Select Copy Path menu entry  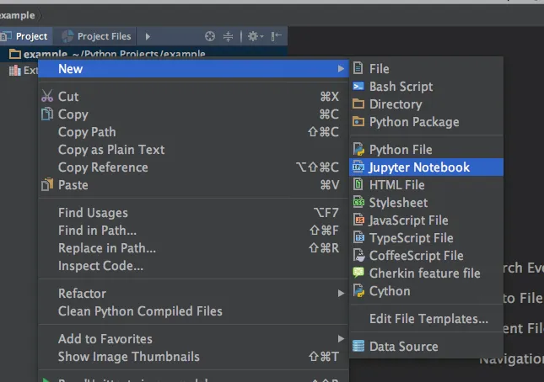[x=87, y=132]
